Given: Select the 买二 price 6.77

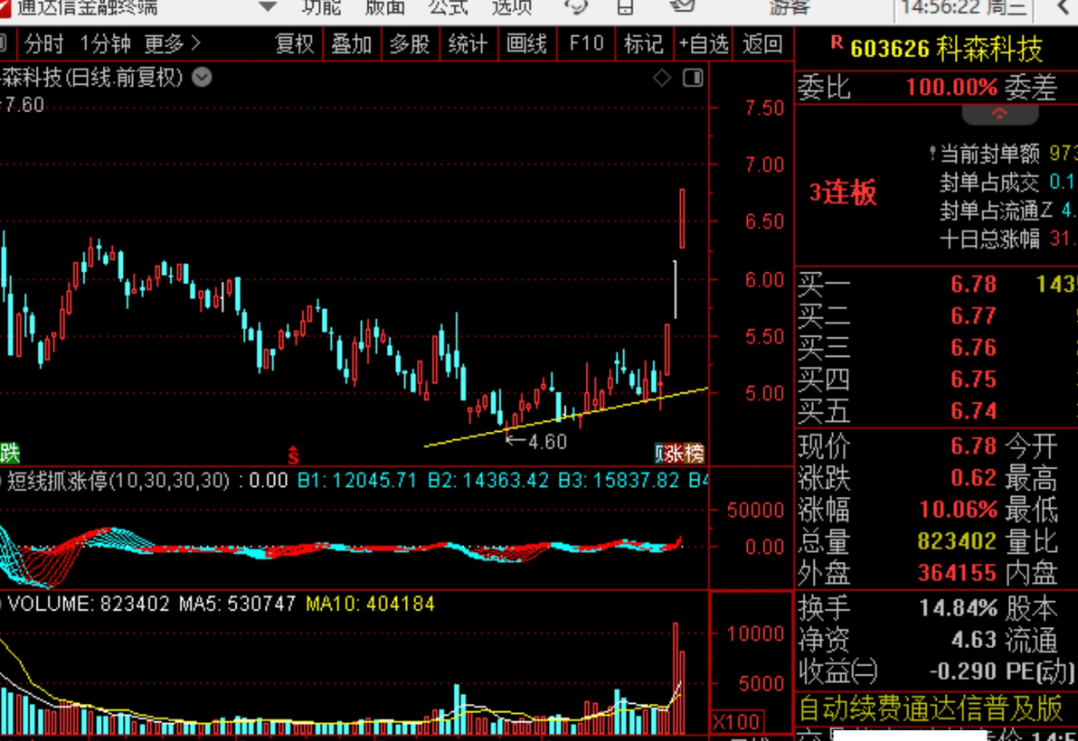Looking at the screenshot, I should coord(973,316).
